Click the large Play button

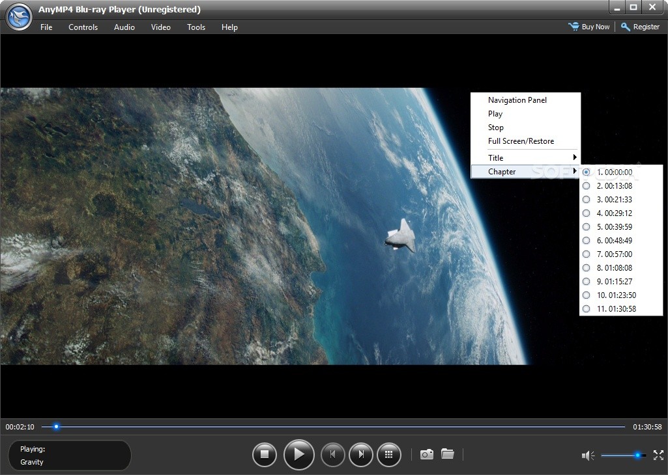tap(299, 455)
